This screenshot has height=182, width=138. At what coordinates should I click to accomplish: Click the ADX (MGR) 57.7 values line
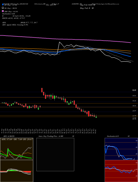point(20,23)
